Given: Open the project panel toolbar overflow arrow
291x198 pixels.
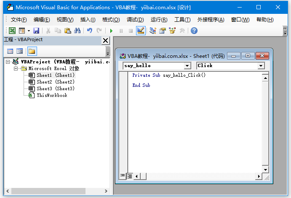Looking at the screenshot, I should [108, 52].
